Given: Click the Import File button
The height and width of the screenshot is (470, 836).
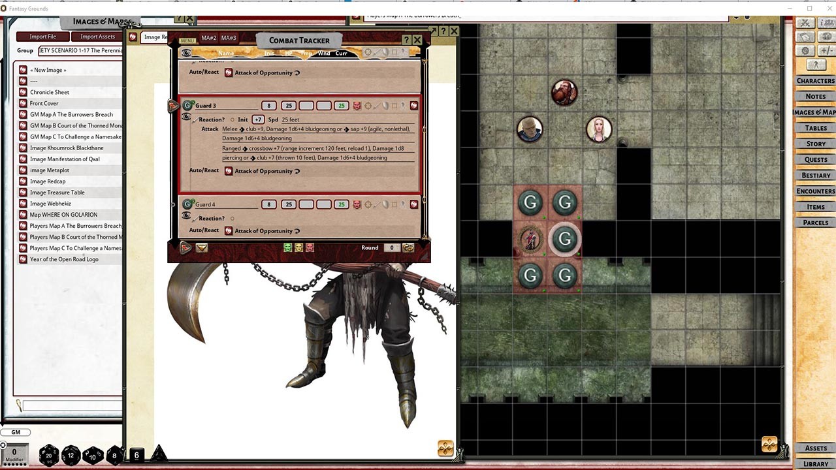Looking at the screenshot, I should click(42, 37).
